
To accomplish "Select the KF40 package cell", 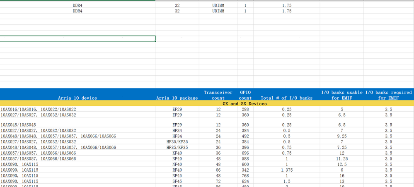I will (x=177, y=153).
